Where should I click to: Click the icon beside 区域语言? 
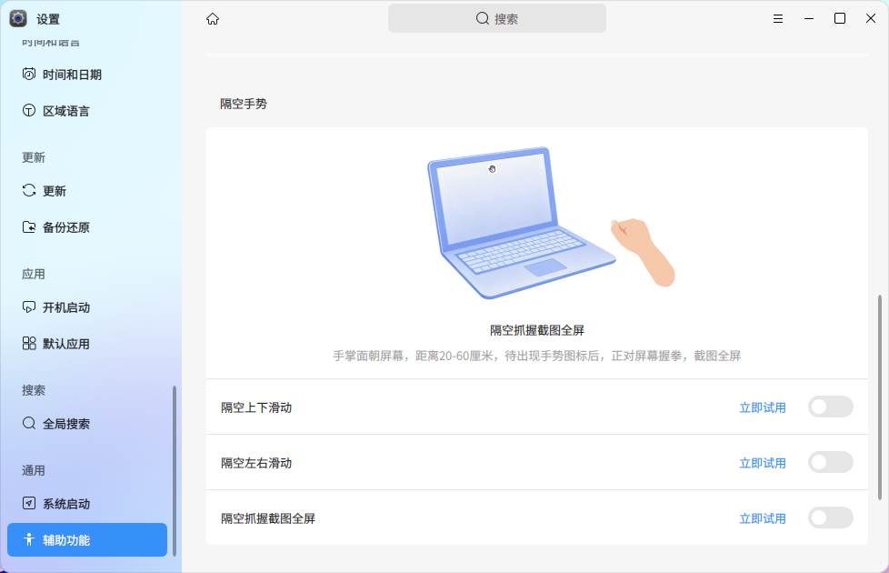click(29, 111)
